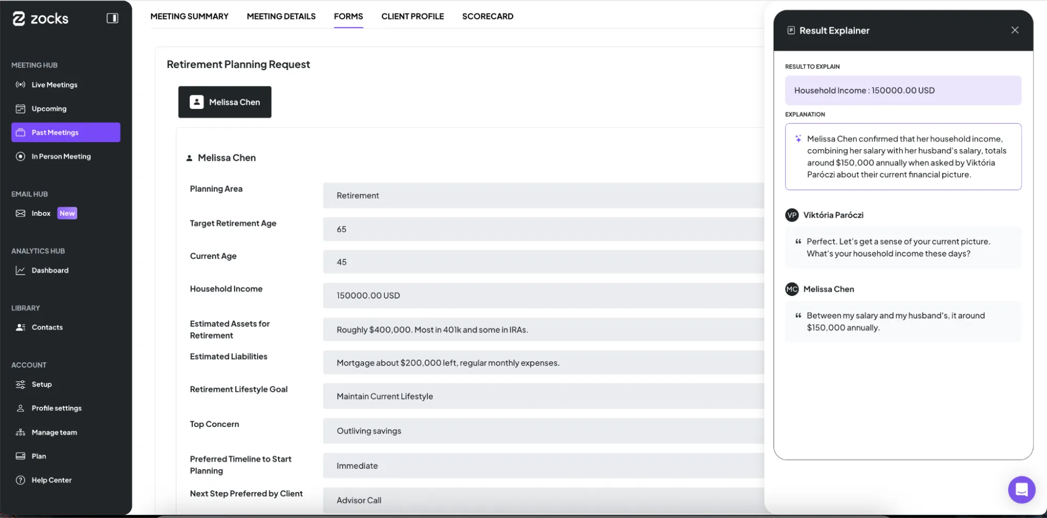Image resolution: width=1047 pixels, height=518 pixels.
Task: Close the Result Explainer panel
Action: (x=1015, y=30)
